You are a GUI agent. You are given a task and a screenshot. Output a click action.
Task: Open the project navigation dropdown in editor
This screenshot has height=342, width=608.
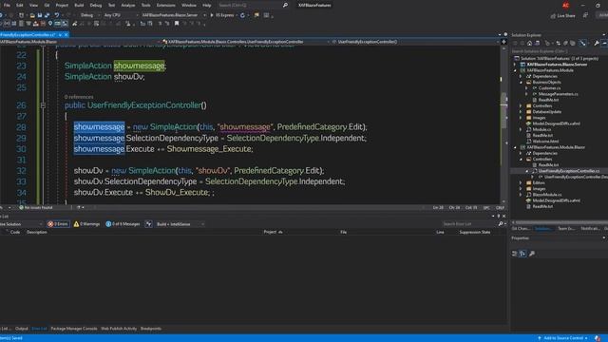pyautogui.click(x=80, y=42)
